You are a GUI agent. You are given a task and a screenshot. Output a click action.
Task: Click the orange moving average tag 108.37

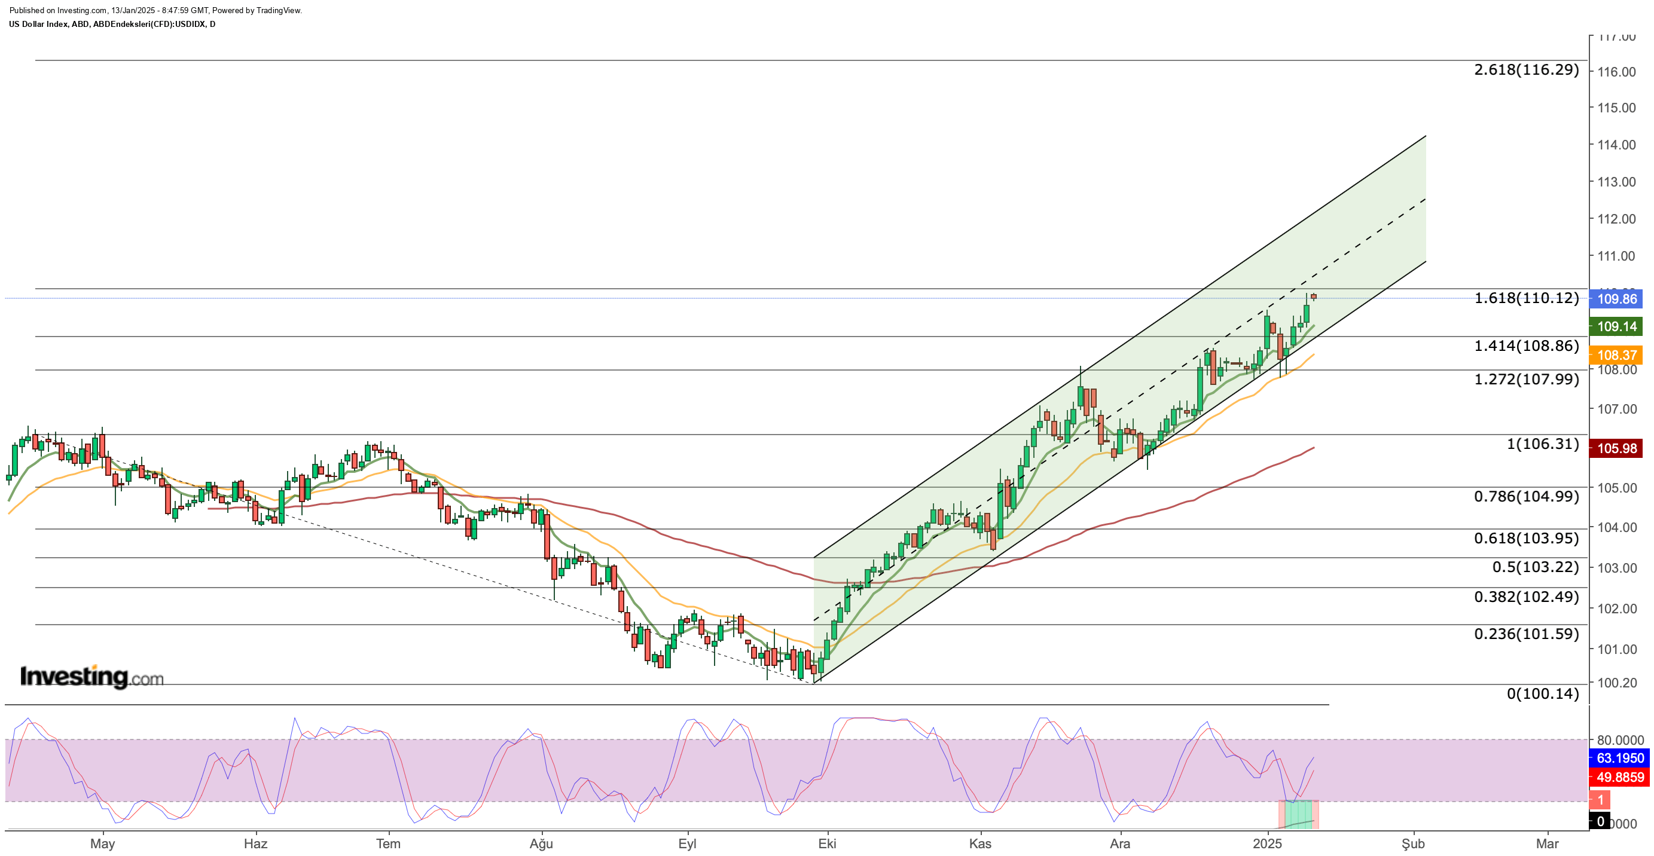point(1616,355)
